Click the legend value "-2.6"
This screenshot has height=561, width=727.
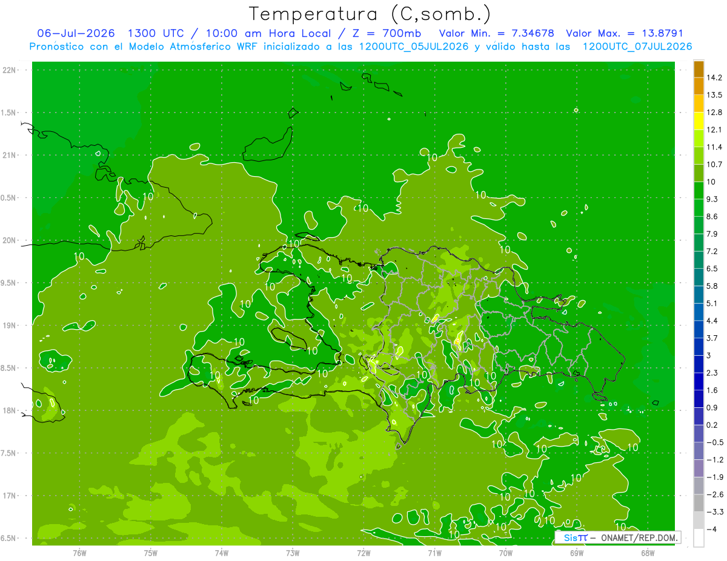point(715,494)
